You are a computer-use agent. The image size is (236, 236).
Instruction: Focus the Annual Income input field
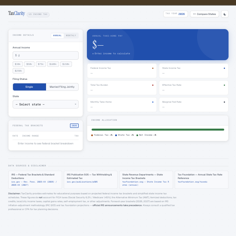tap(46, 55)
